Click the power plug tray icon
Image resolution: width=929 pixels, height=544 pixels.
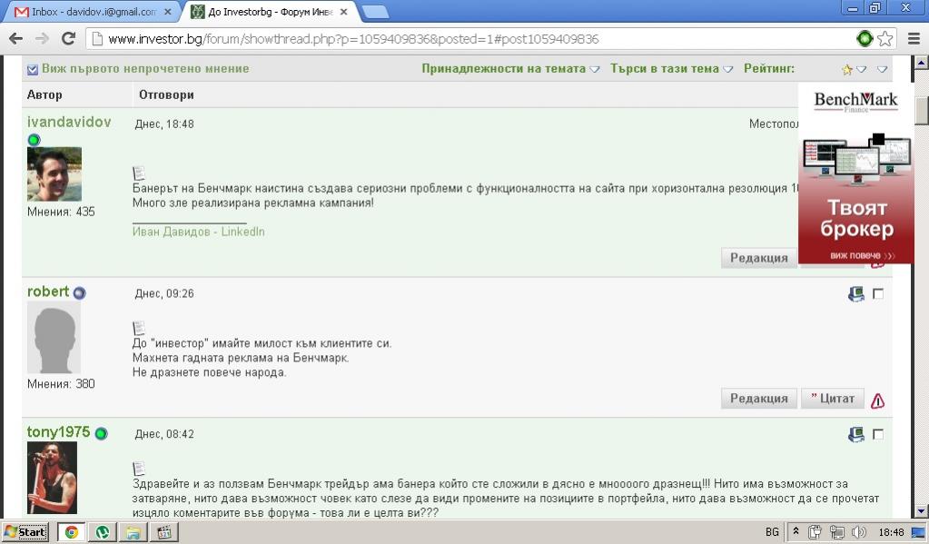pyautogui.click(x=815, y=532)
